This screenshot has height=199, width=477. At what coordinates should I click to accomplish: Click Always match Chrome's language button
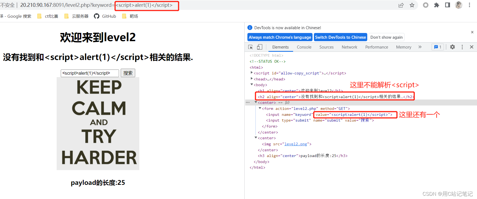click(x=280, y=37)
